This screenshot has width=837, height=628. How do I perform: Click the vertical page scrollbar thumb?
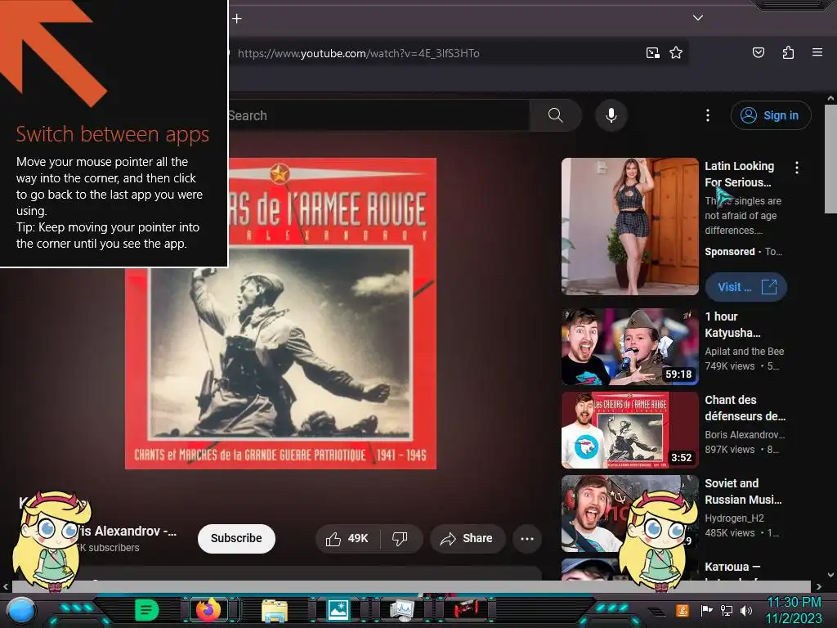point(830,159)
